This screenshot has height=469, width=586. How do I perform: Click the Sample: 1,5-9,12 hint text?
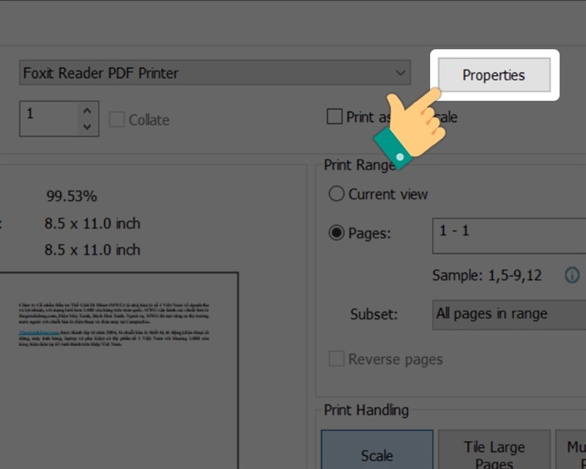(x=489, y=276)
